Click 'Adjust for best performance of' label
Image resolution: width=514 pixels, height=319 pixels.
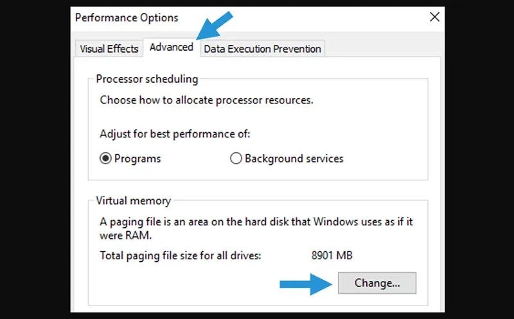(x=175, y=134)
